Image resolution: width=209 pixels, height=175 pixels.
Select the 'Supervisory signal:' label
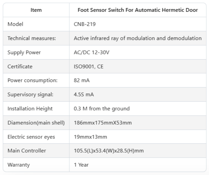[x=30, y=95]
